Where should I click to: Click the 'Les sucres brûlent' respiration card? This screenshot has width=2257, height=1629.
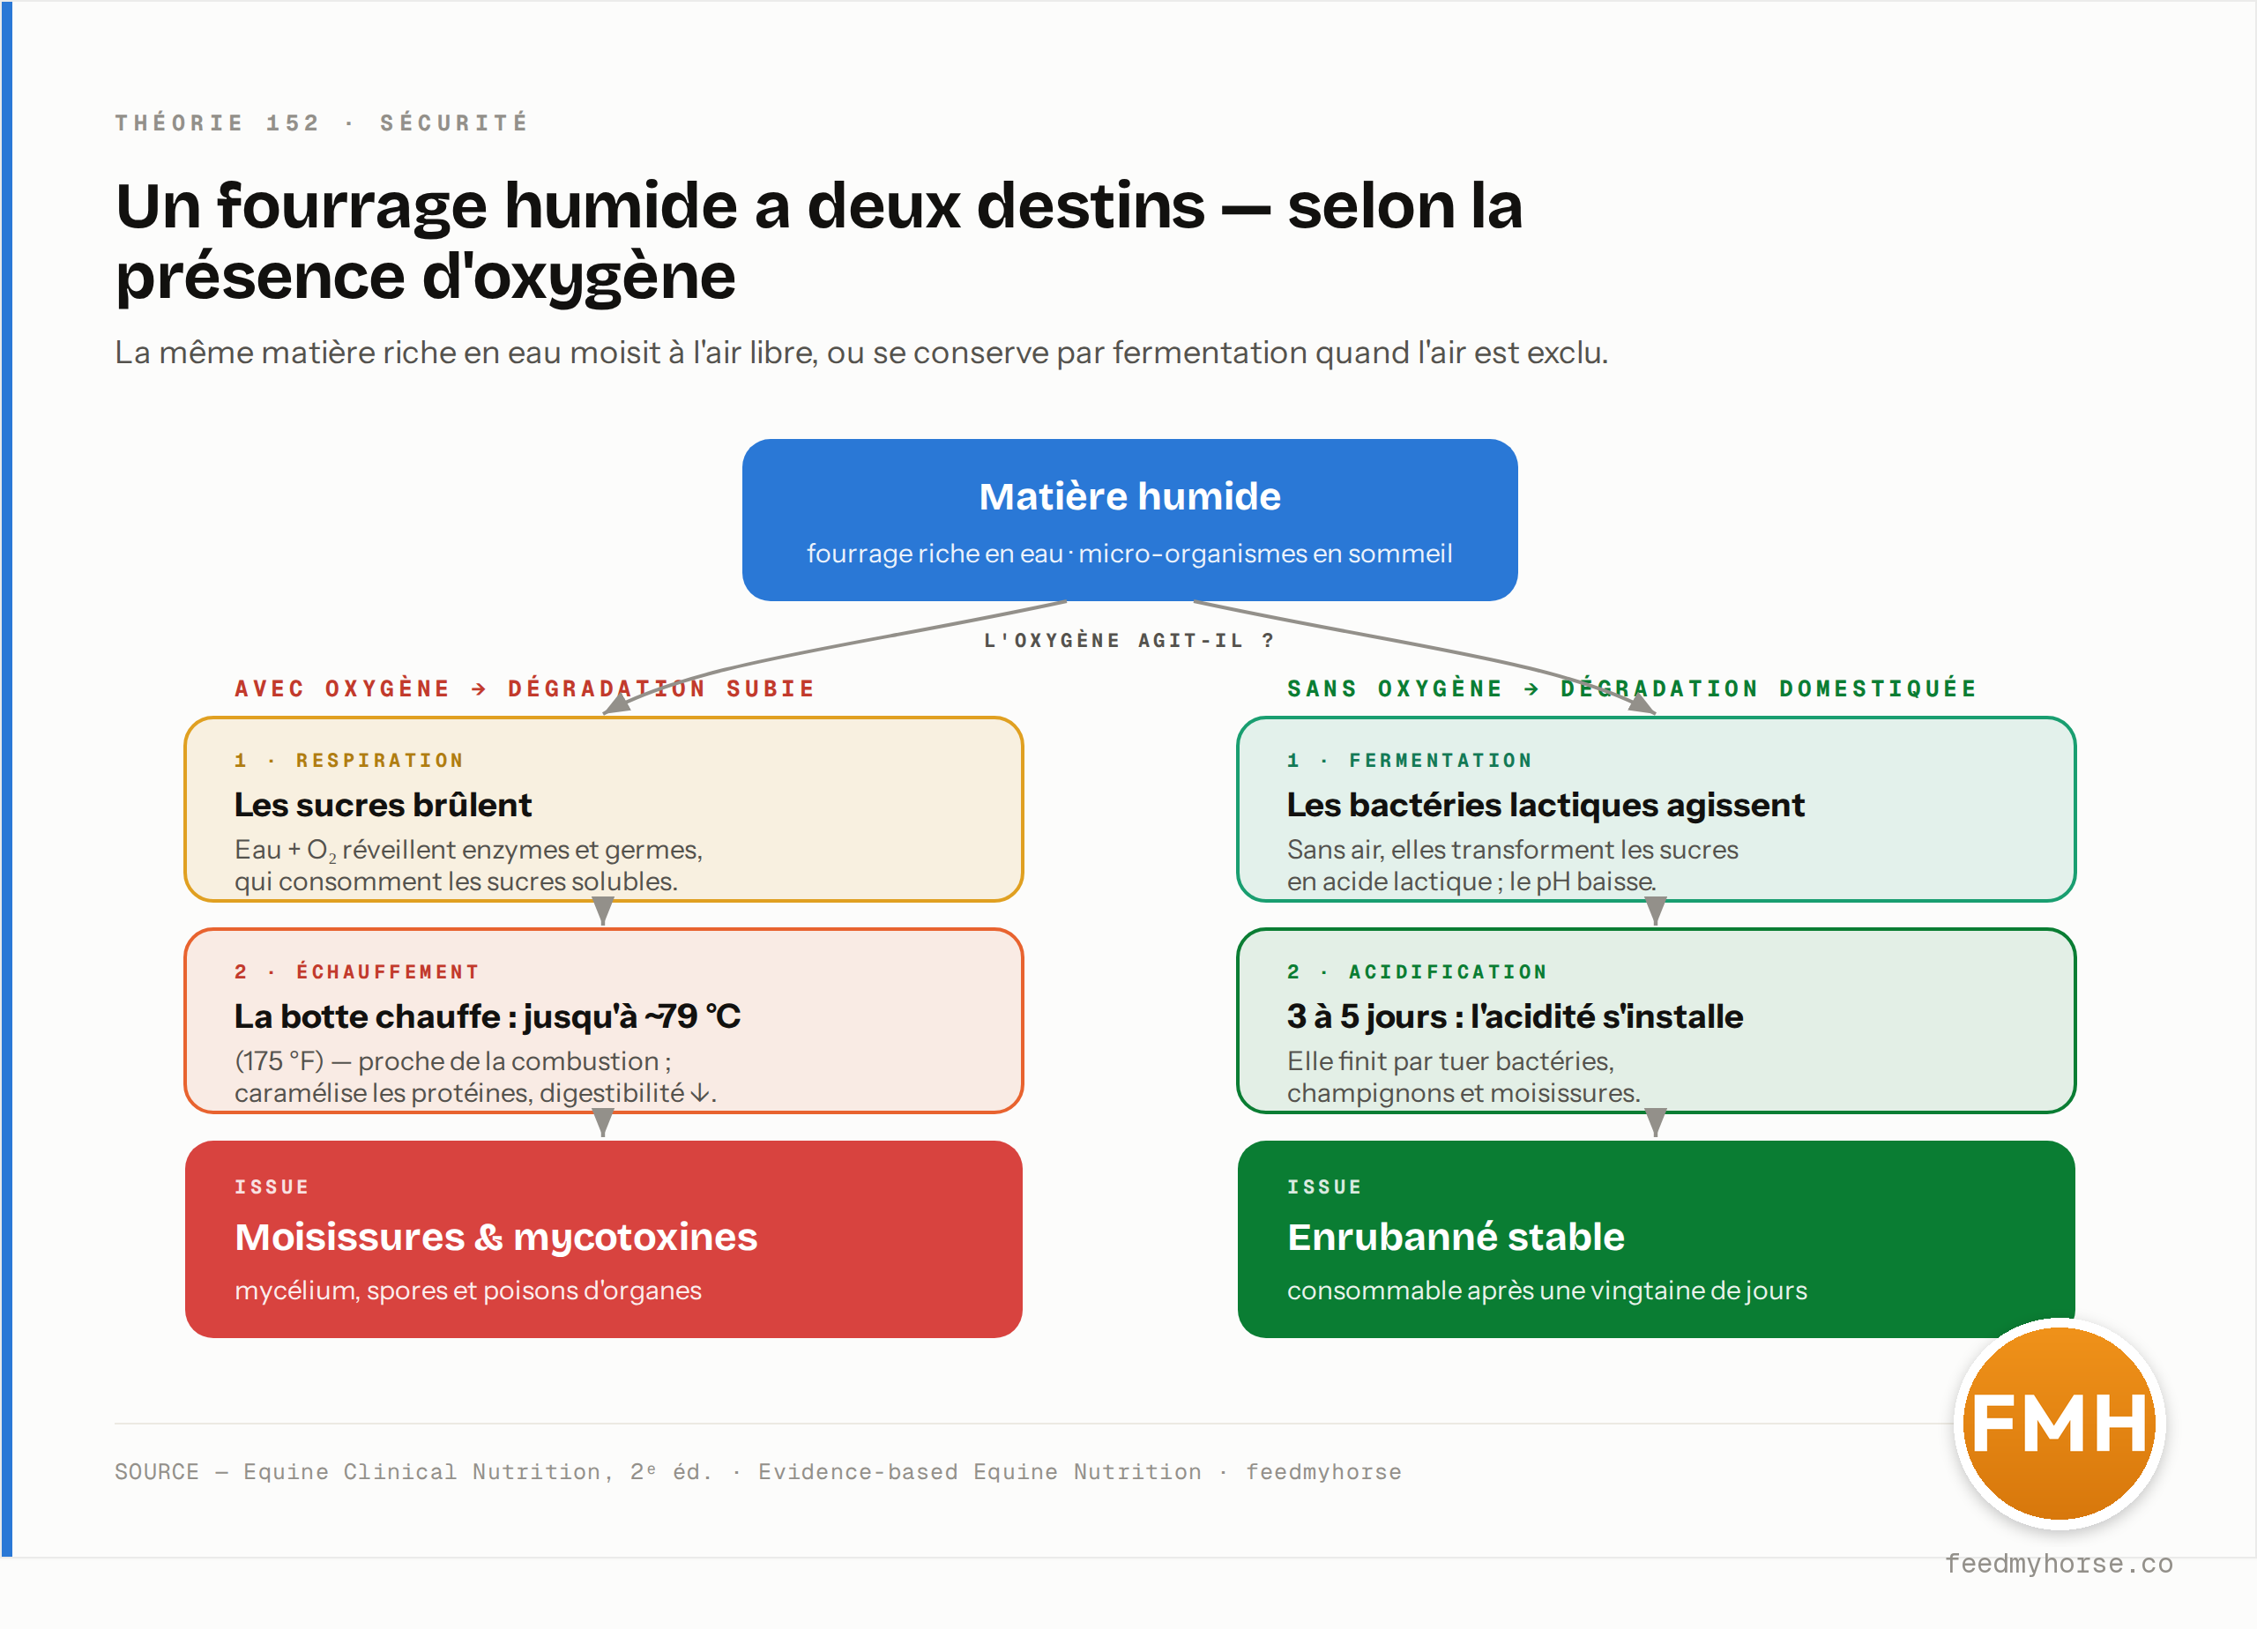603,809
